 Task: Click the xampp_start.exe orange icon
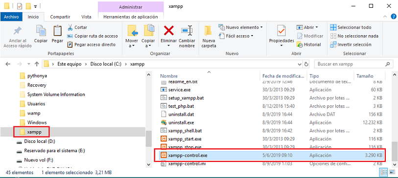click(164, 139)
